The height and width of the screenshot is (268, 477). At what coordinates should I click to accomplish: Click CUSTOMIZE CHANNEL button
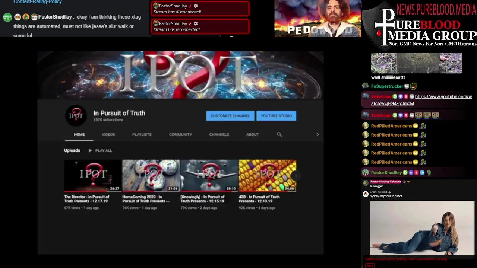230,116
